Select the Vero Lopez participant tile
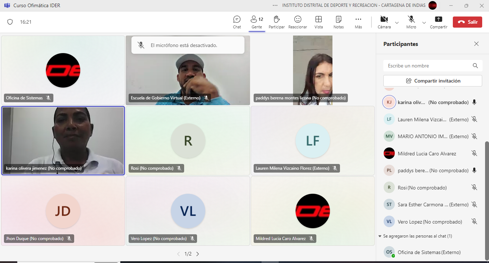489x263 pixels. pyautogui.click(x=188, y=211)
